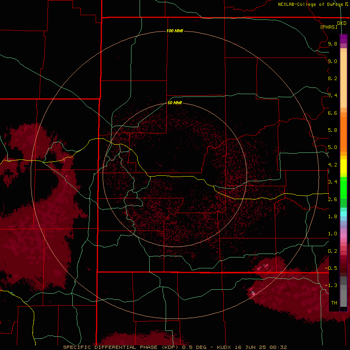Click the 6.6 scale value
350x350 pixels.
click(x=332, y=113)
